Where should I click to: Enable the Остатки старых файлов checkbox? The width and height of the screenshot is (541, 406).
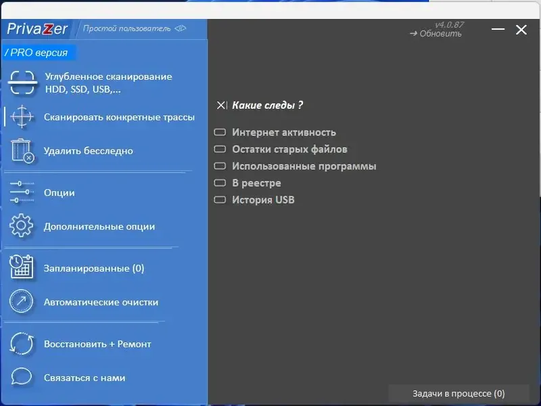[220, 149]
